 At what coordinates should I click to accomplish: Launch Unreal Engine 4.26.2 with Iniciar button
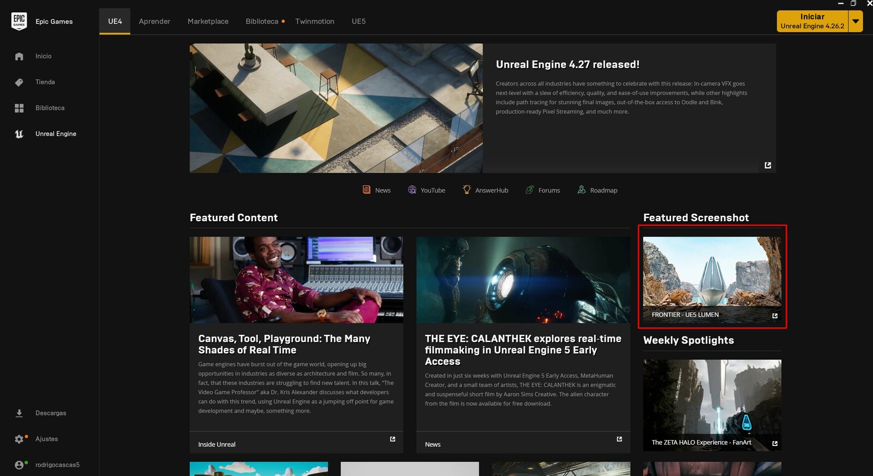coord(812,21)
